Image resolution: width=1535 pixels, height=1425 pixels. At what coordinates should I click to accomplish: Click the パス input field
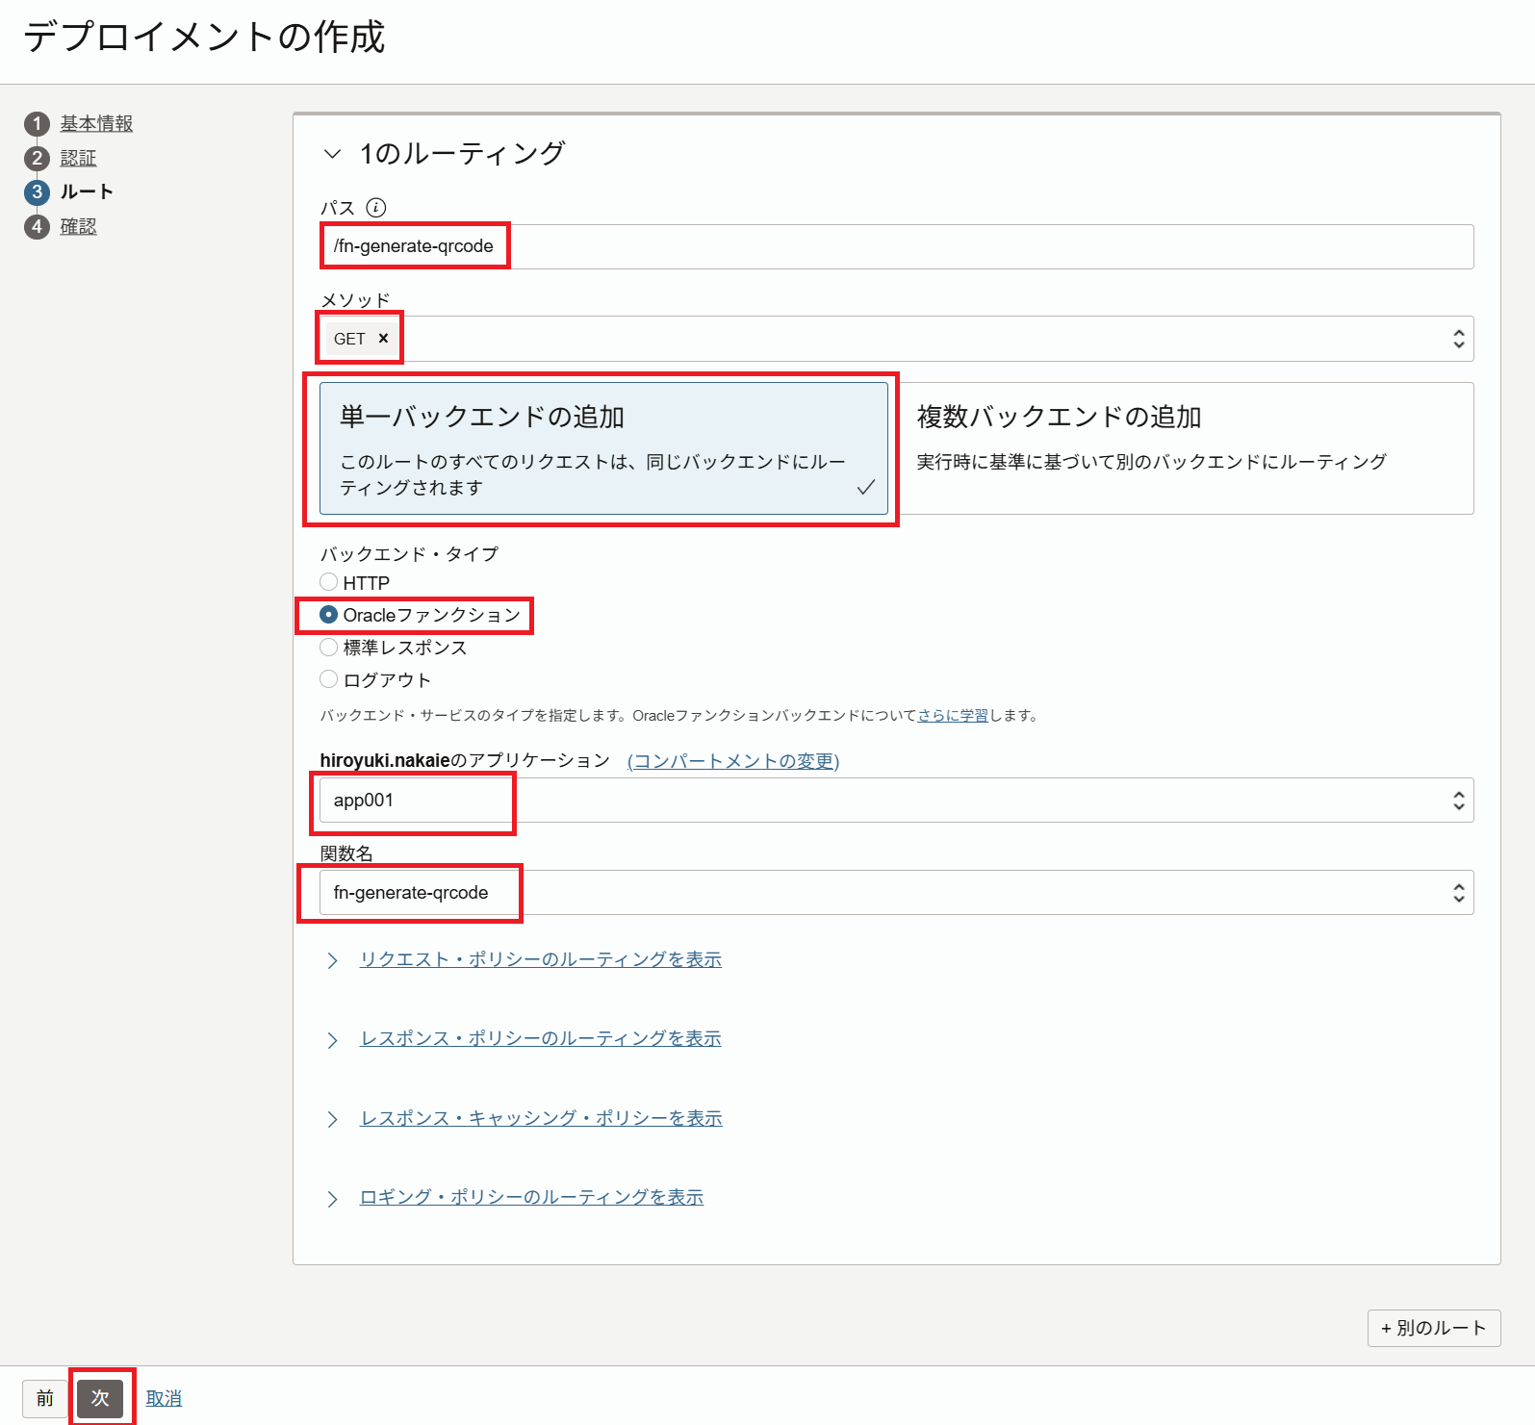coord(895,246)
